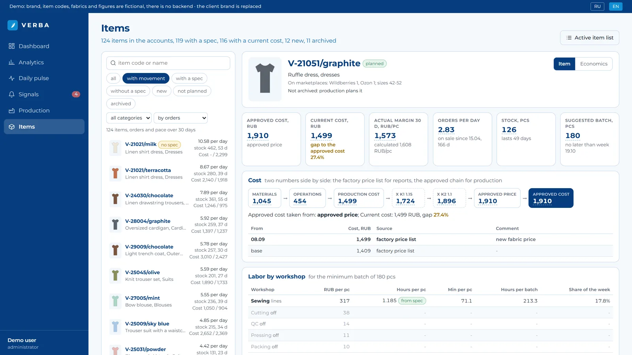Click the Signals bell icon

click(11, 94)
